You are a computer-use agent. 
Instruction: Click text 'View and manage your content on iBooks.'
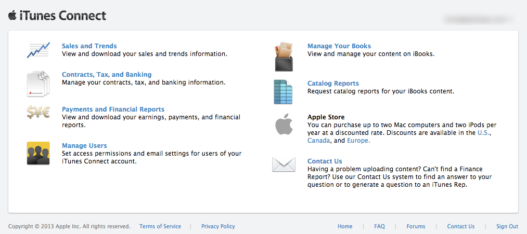click(x=371, y=53)
